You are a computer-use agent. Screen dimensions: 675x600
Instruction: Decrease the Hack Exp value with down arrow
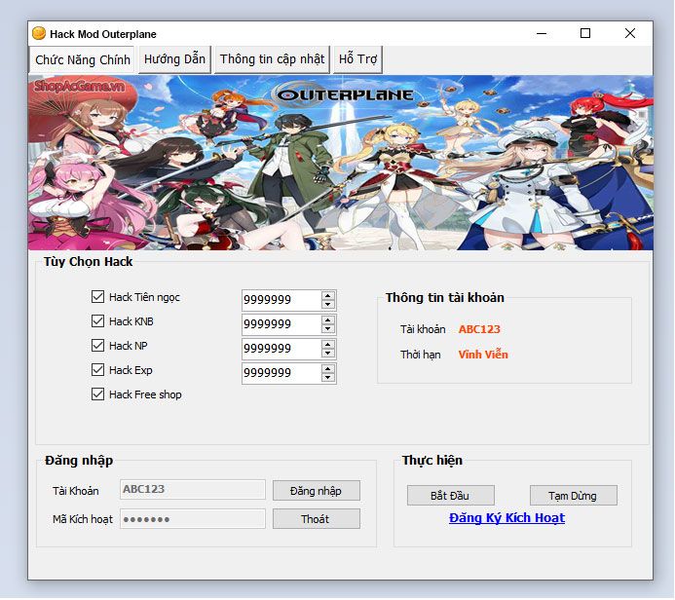(x=328, y=378)
